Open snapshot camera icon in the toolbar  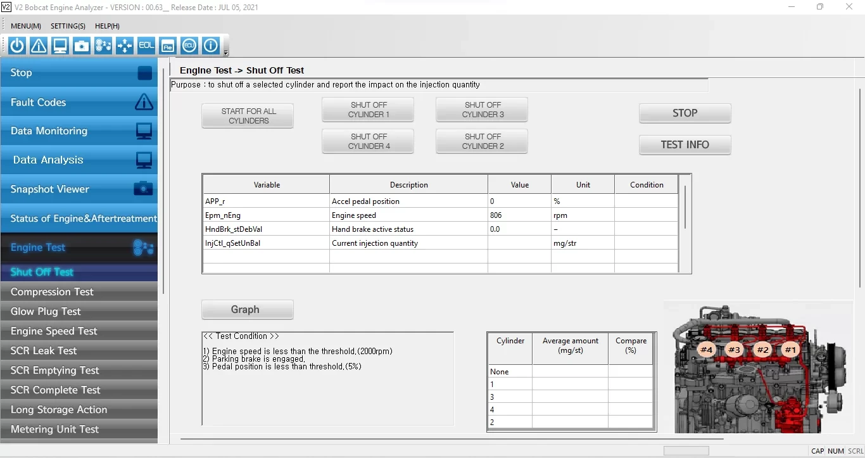82,46
